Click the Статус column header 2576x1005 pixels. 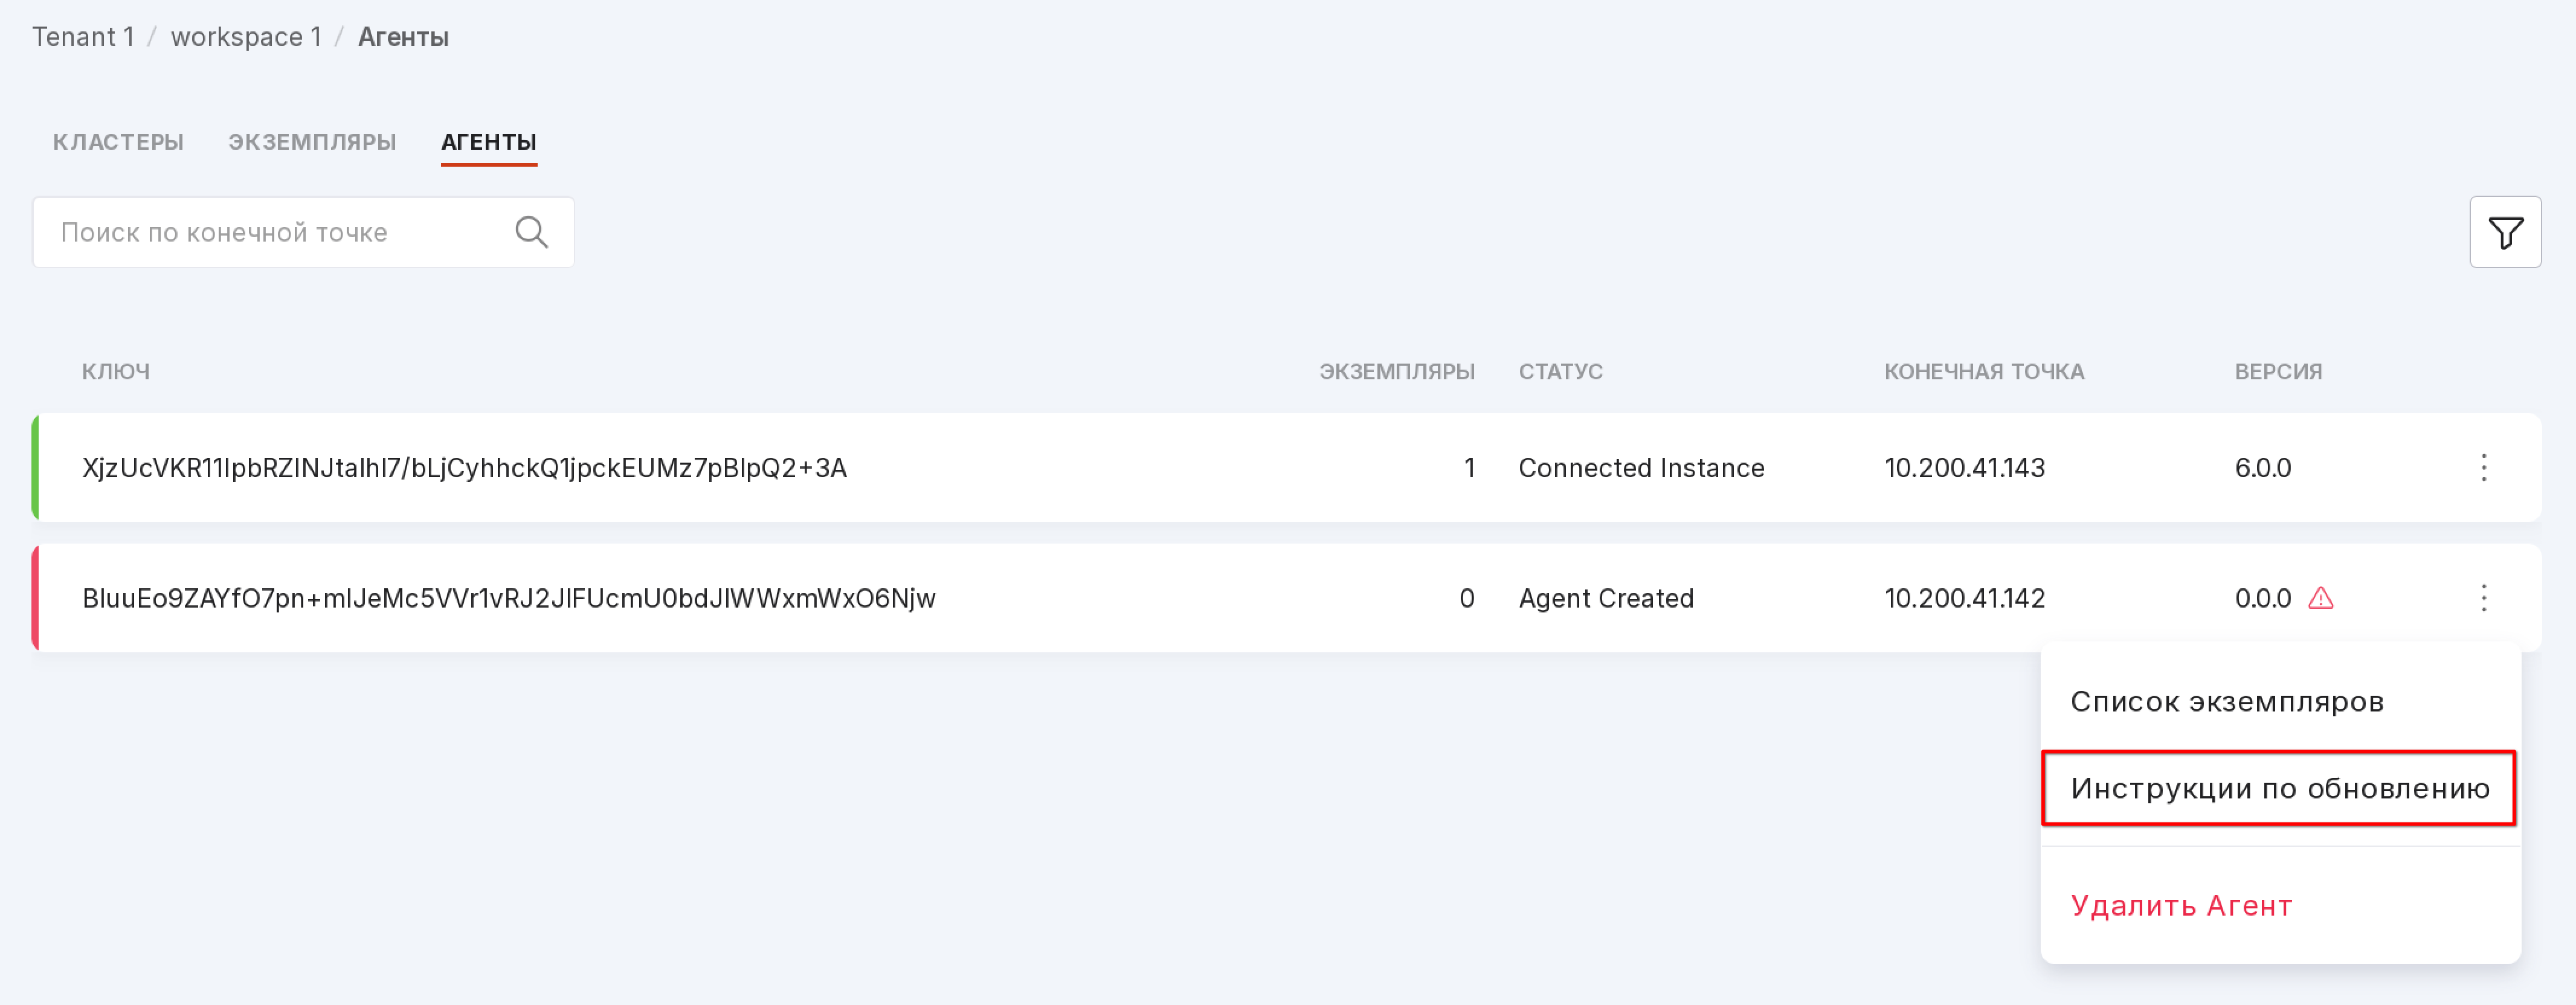click(1560, 371)
